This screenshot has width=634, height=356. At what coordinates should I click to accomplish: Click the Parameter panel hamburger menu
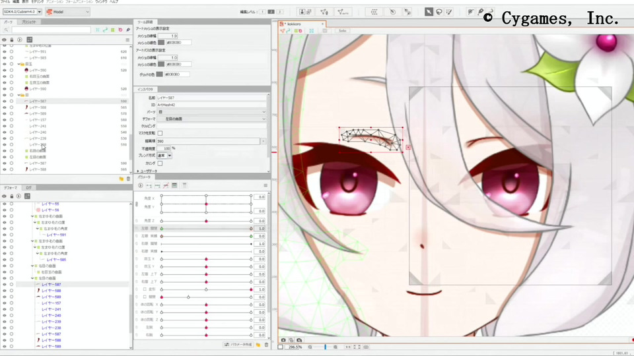pyautogui.click(x=265, y=186)
